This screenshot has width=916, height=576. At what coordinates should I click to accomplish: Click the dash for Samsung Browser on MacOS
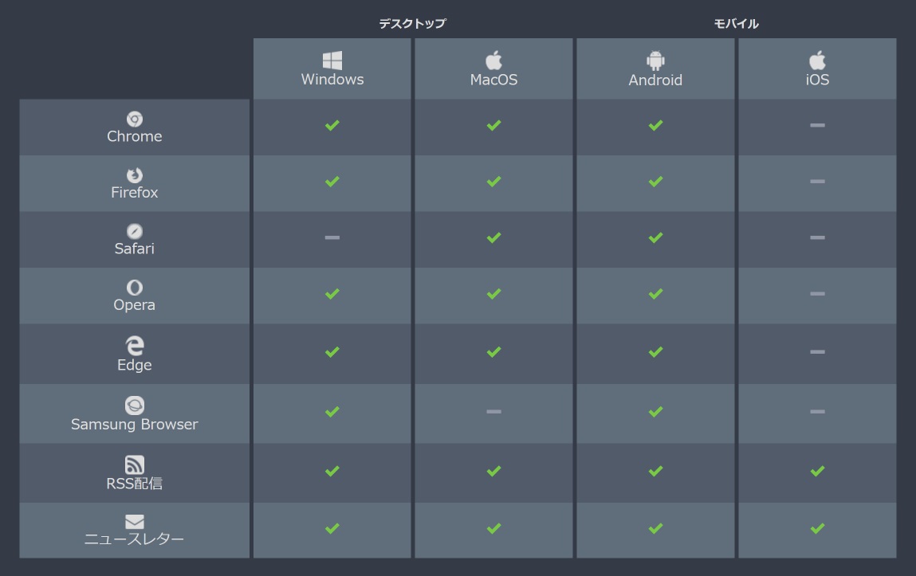coord(493,412)
